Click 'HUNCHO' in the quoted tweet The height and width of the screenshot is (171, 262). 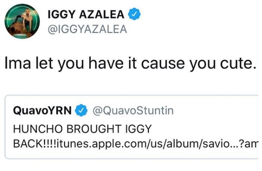[x=38, y=129]
